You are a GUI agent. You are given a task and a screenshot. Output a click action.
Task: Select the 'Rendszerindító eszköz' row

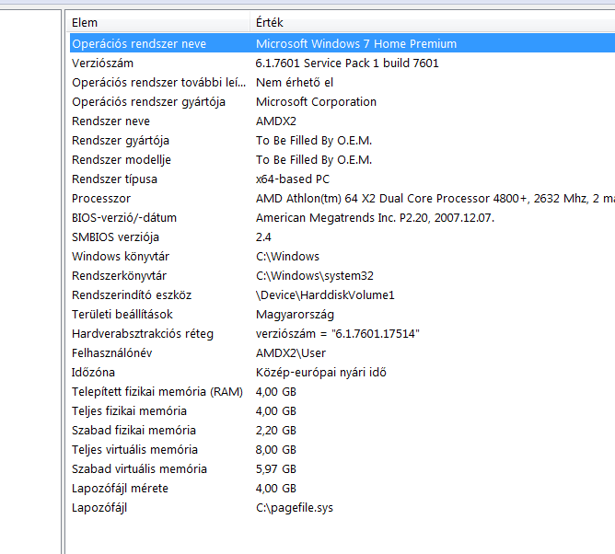[x=342, y=294]
